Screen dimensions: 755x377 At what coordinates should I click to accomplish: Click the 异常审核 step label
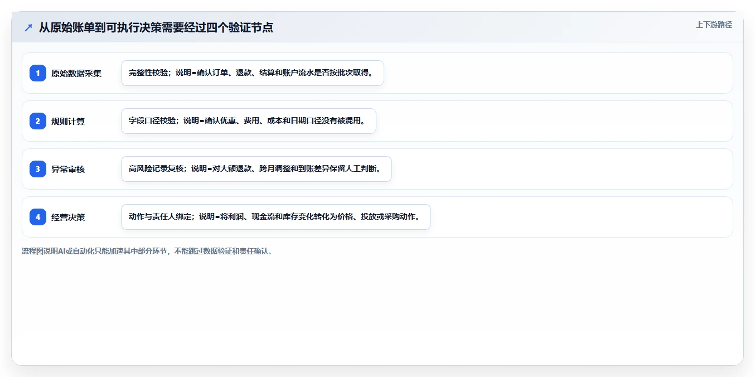68,169
